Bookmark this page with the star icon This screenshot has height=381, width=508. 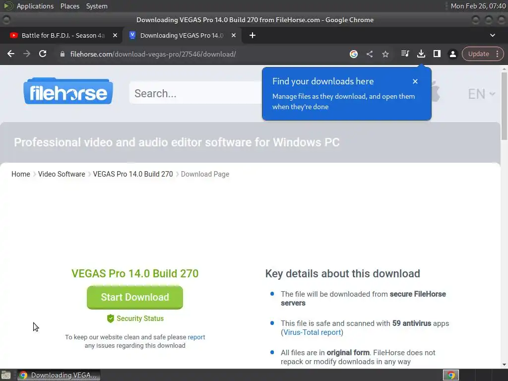click(x=385, y=54)
